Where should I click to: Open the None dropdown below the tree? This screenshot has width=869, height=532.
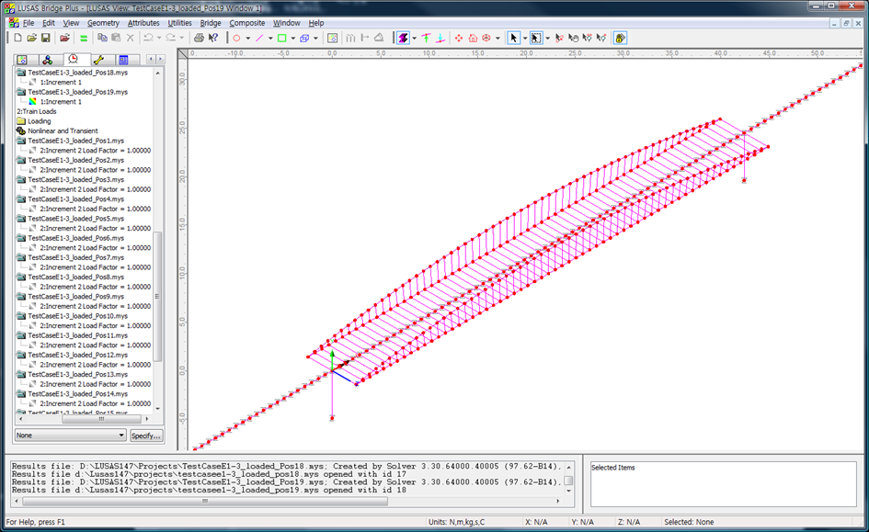point(70,436)
